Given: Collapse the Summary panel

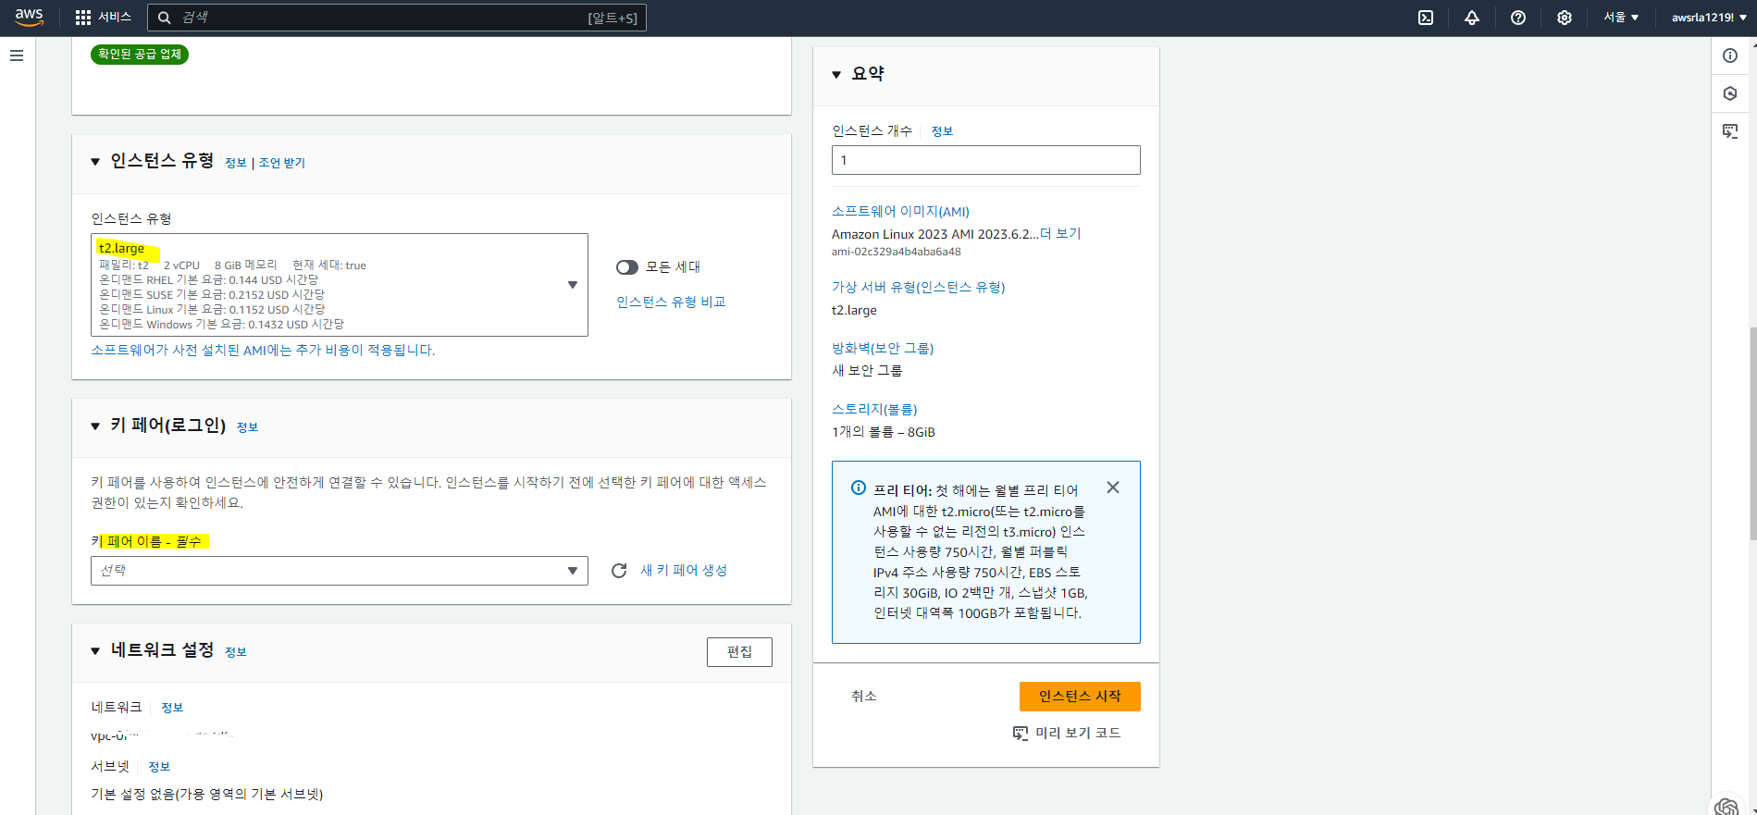Looking at the screenshot, I should pos(836,75).
